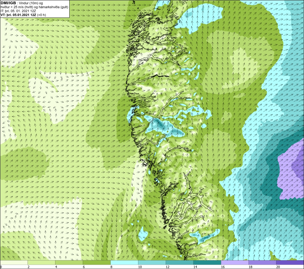Click the 0–2 m/s palest legend swatch
This screenshot has width=304, height=269.
pos(14,262)
